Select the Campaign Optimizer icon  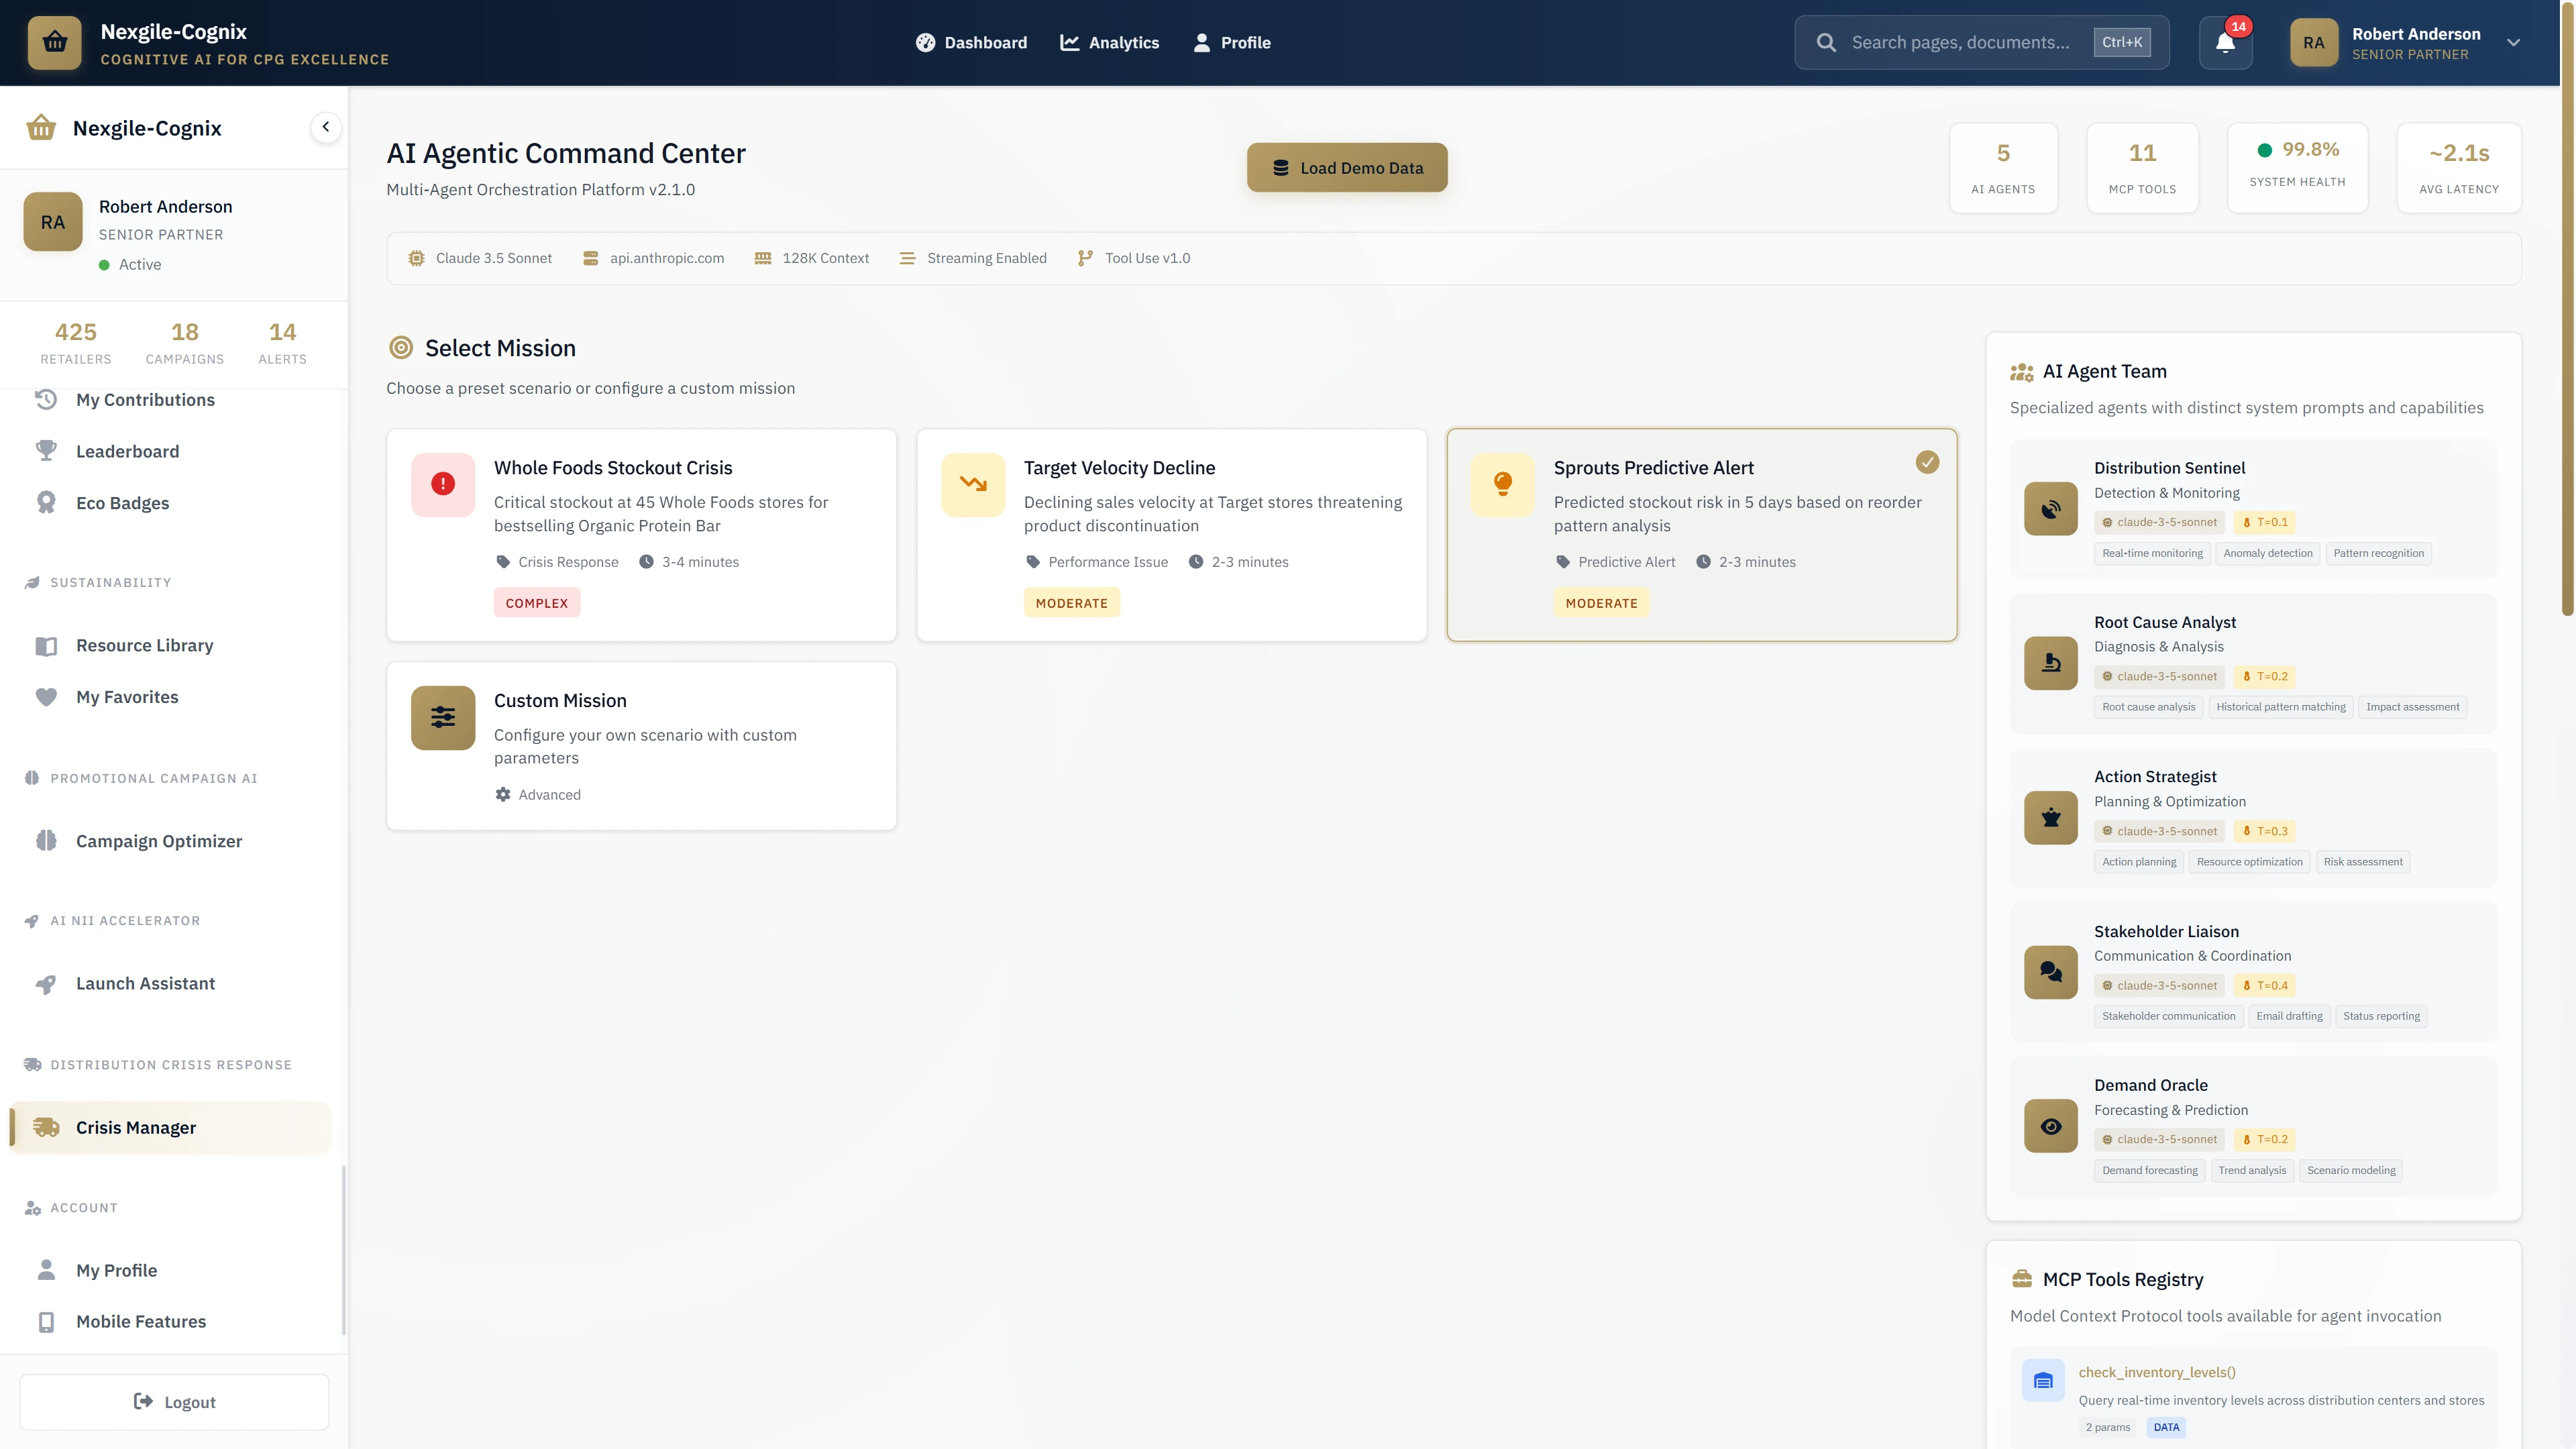click(x=46, y=840)
